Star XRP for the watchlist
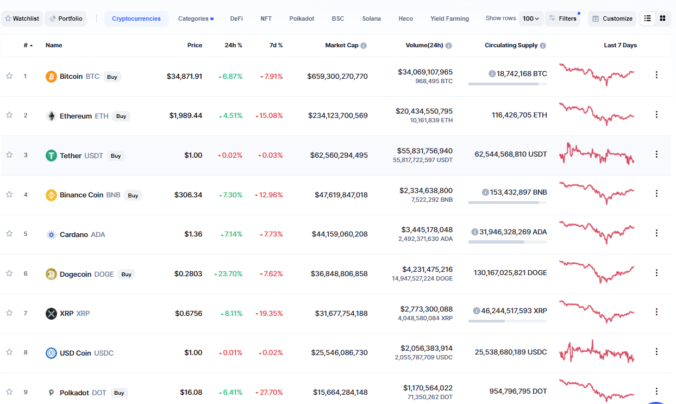The height and width of the screenshot is (404, 676). pos(9,313)
